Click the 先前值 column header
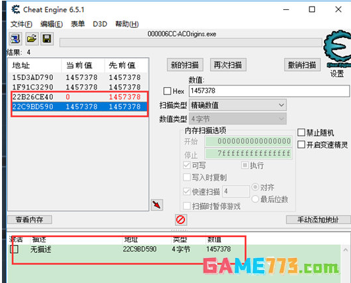The height and width of the screenshot is (283, 351). (x=126, y=66)
